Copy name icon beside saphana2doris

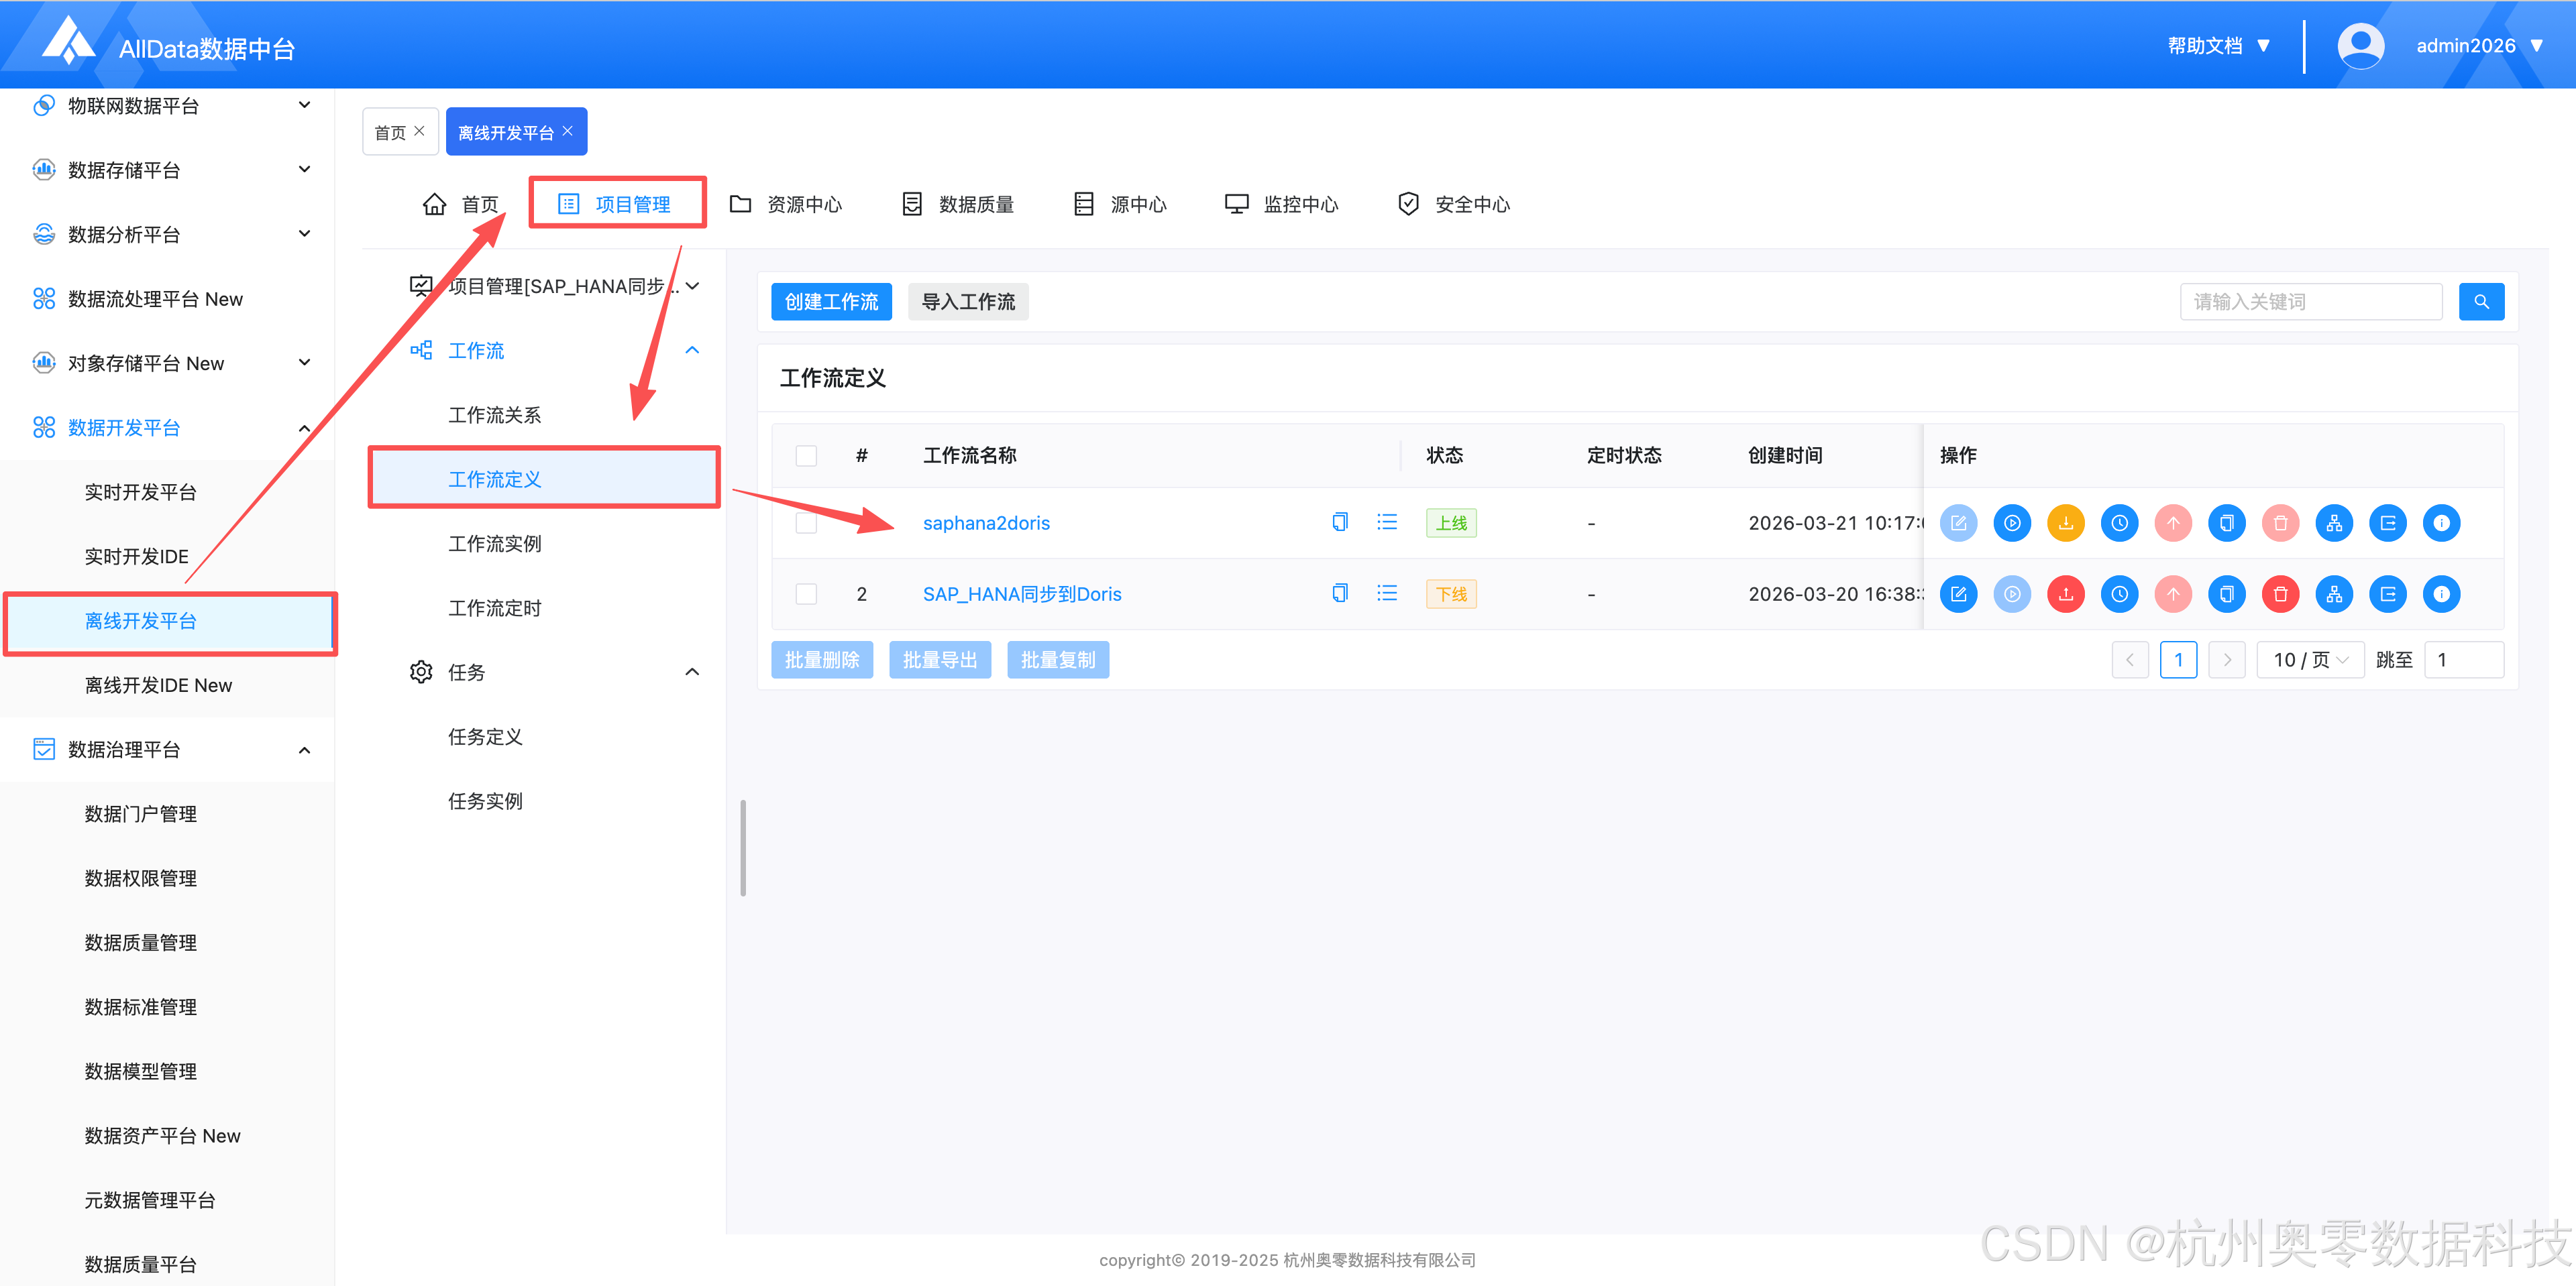tap(1340, 522)
